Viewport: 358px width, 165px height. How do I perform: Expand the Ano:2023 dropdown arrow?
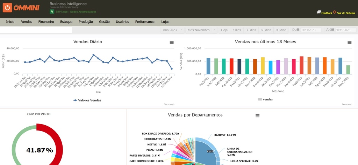point(181,30)
